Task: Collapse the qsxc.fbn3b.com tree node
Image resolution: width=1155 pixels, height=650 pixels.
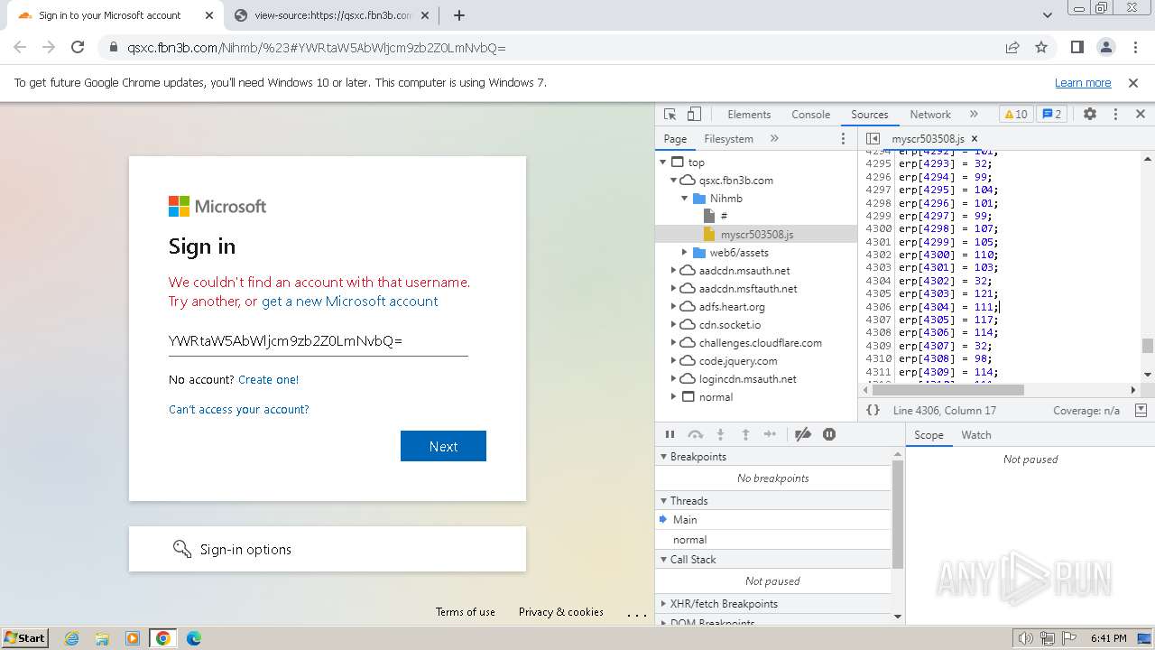Action: point(673,181)
